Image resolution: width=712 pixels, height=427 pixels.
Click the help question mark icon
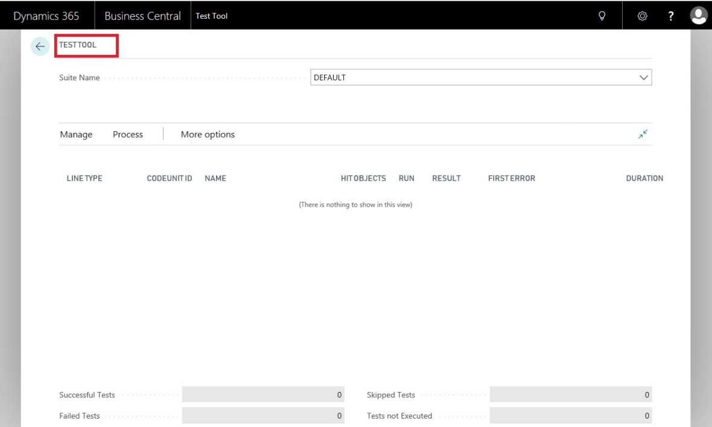pos(670,16)
